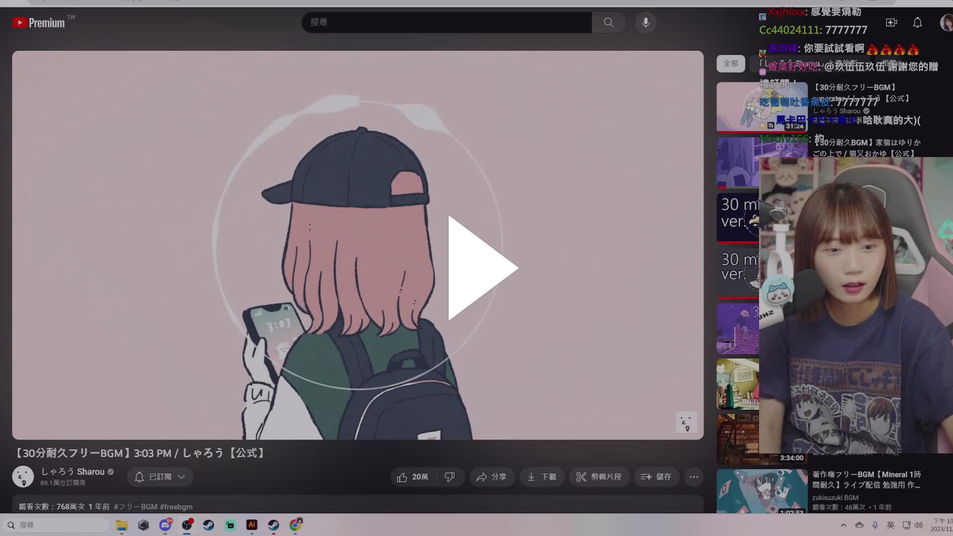Open the subscription notification dropdown chevron
The width and height of the screenshot is (953, 536).
pyautogui.click(x=181, y=476)
